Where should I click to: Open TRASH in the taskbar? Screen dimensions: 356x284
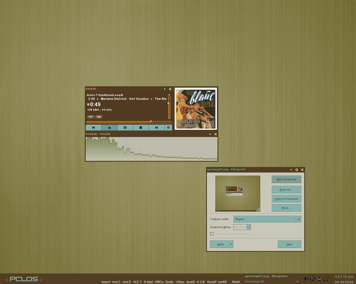(236, 282)
